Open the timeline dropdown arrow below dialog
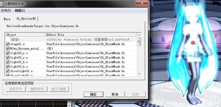Image resolution: width=221 pixels, height=107 pixels. point(69,106)
